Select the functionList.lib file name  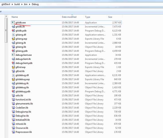click(23, 100)
